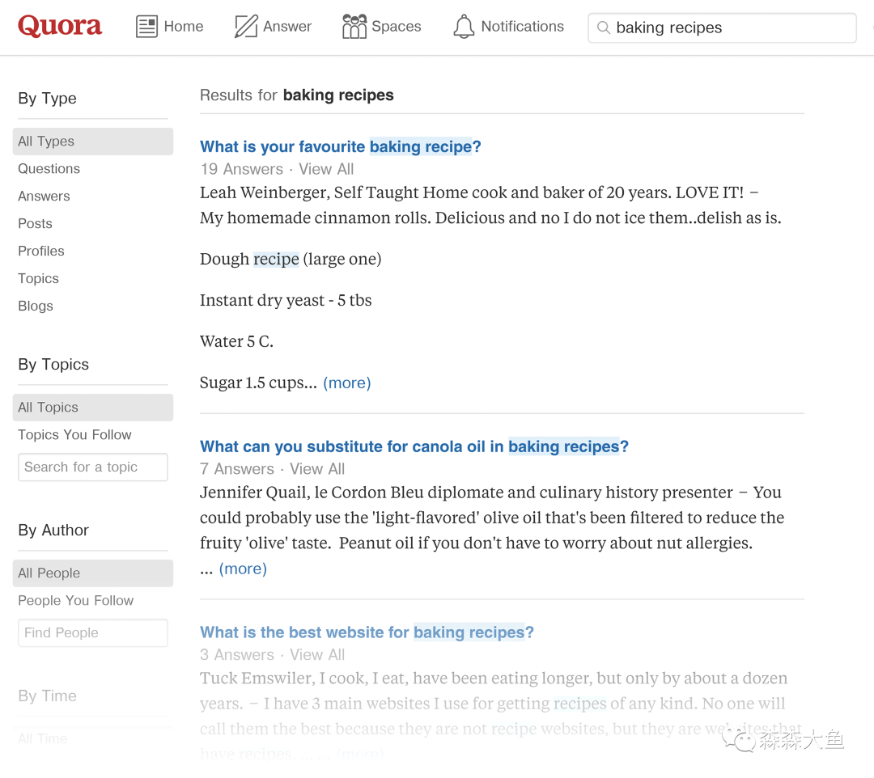The height and width of the screenshot is (778, 874).
Task: Open 'What is your favourite baking recipe?' question
Action: point(340,146)
